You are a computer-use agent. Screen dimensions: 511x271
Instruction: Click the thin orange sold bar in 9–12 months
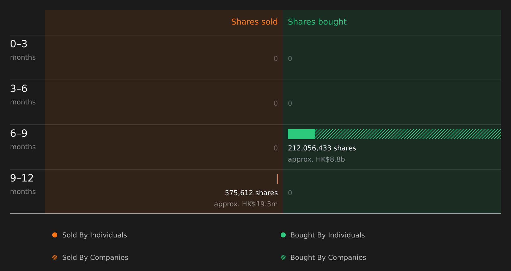tap(278, 179)
